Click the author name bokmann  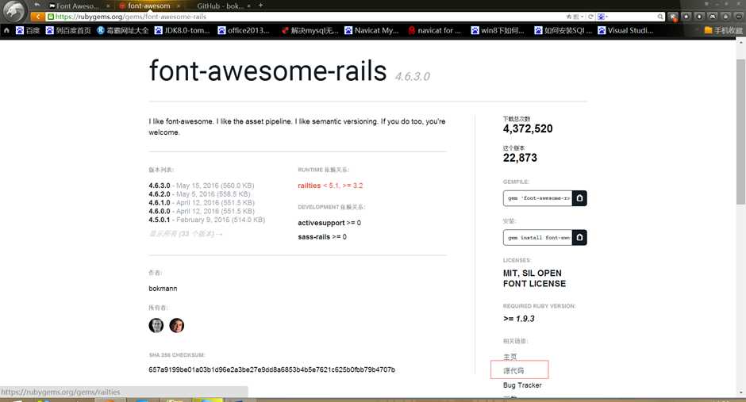pos(163,289)
